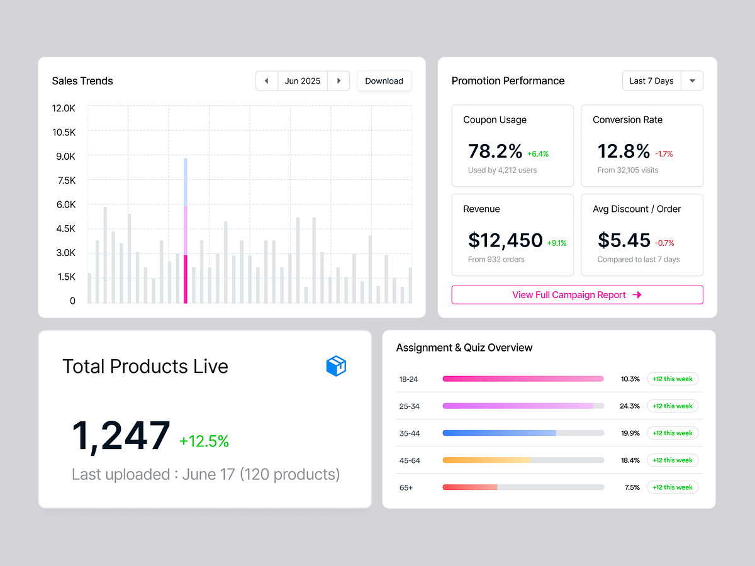Open the Revenue card
The width and height of the screenshot is (755, 566).
coord(513,235)
